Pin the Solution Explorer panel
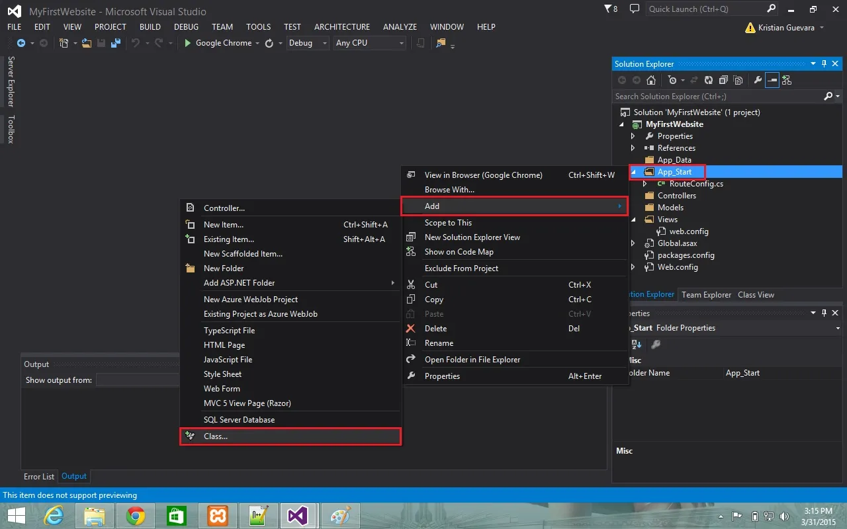This screenshot has height=529, width=847. tap(824, 63)
